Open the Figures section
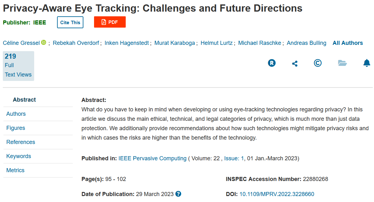The width and height of the screenshot is (374, 202). click(15, 128)
